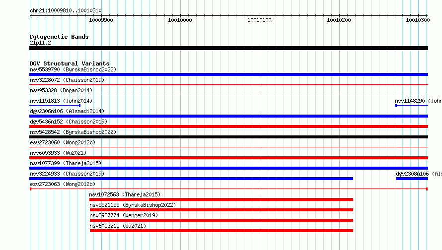Open variant label nsv1151813 (John2014)
442x250 pixels.
[x=61, y=101]
